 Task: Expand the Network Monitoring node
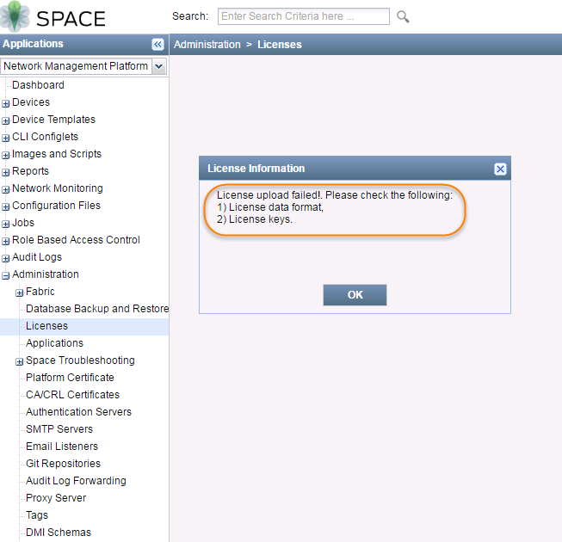coord(5,189)
